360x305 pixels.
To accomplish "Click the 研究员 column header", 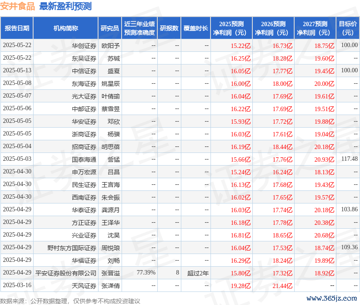I will click(110, 28).
